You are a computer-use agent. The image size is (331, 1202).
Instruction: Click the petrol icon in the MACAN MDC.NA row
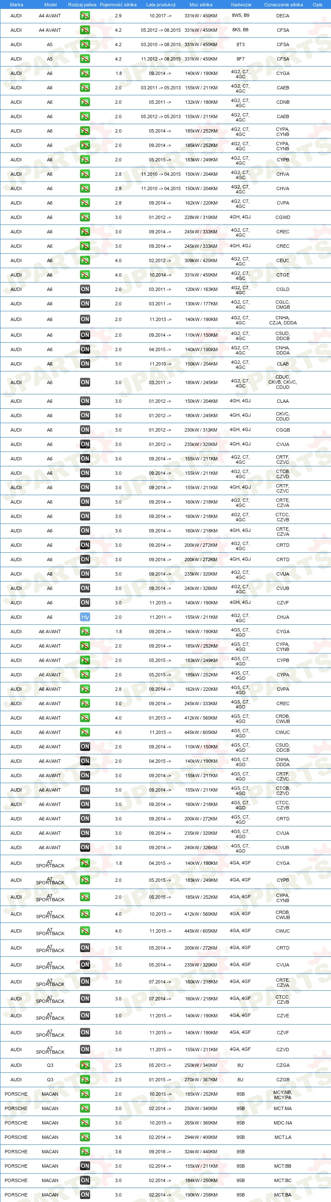(85, 1123)
